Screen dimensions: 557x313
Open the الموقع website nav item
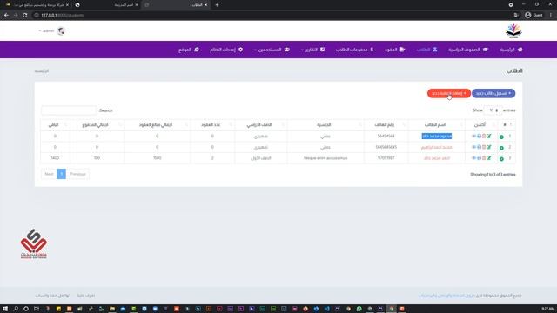click(189, 50)
